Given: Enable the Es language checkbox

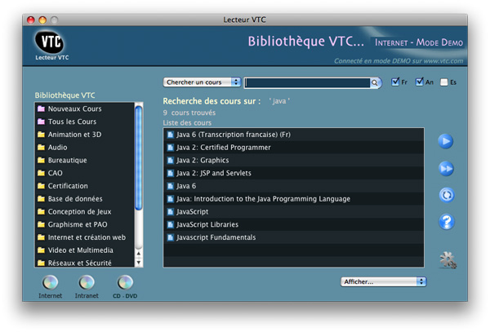Looking at the screenshot, I should click(443, 82).
